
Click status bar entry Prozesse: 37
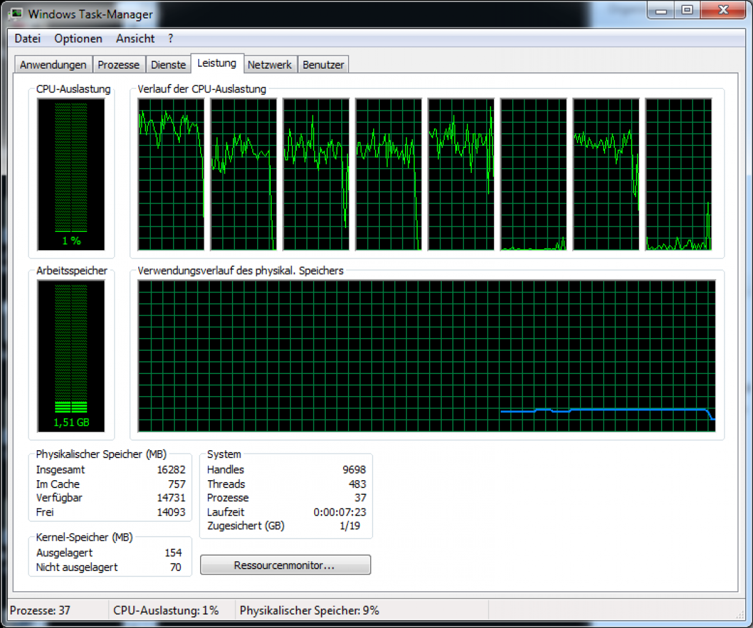click(41, 610)
